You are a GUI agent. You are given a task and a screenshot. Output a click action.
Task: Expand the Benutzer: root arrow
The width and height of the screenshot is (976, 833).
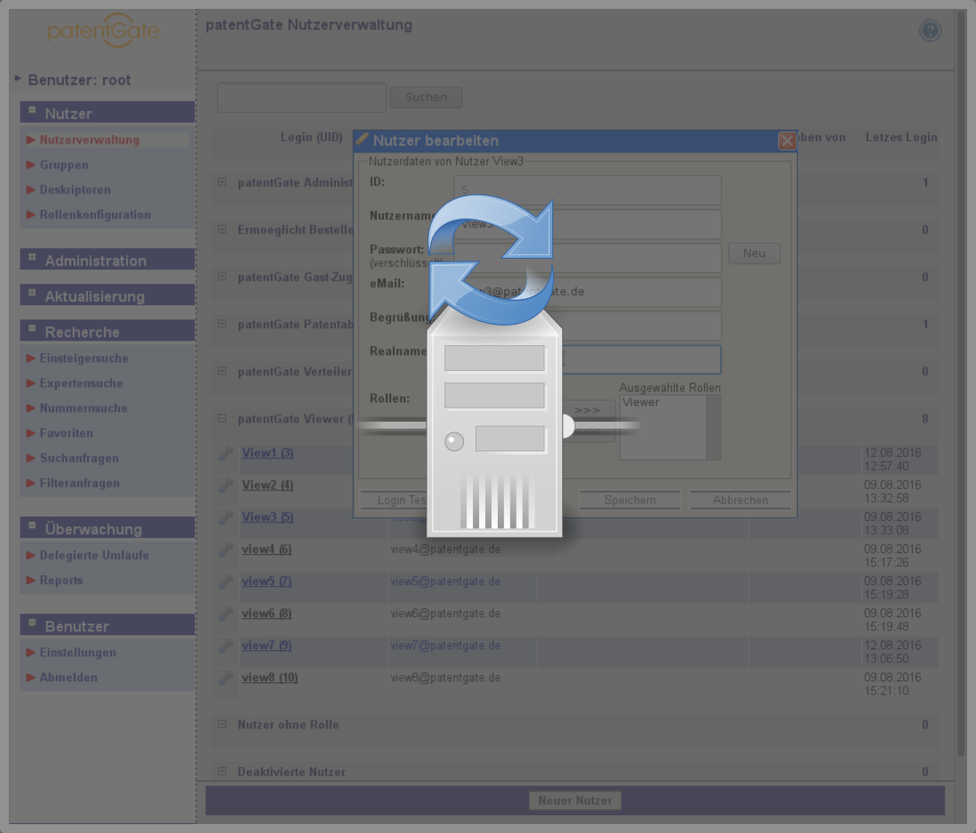[18, 78]
